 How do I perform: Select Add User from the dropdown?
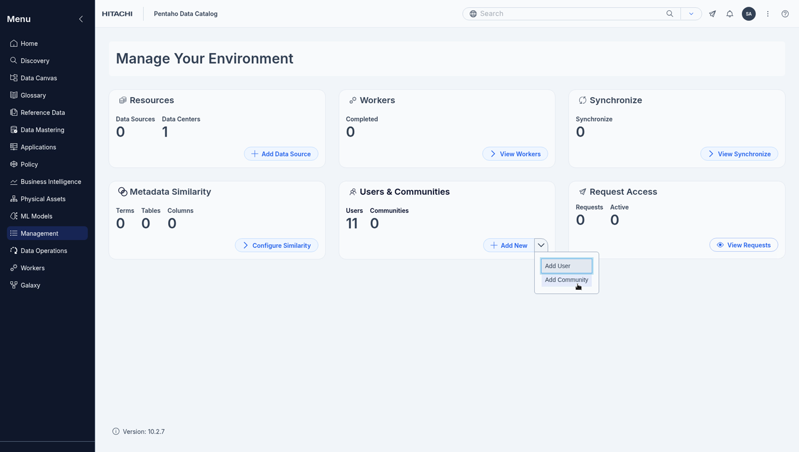566,266
